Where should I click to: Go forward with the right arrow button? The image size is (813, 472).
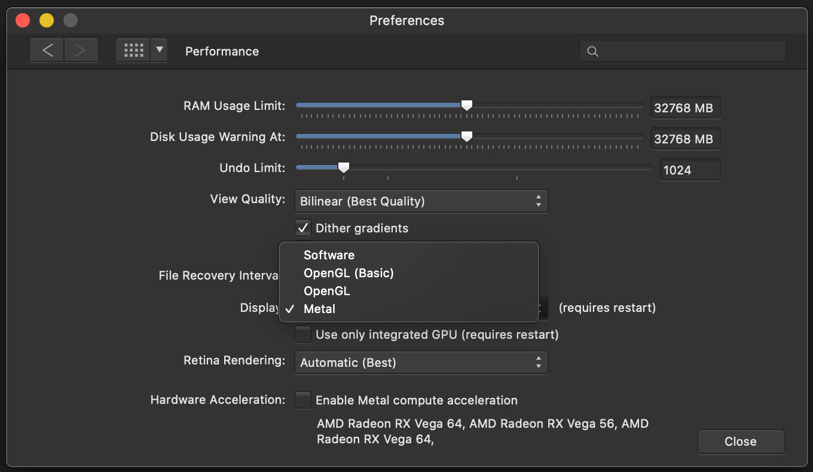[81, 50]
